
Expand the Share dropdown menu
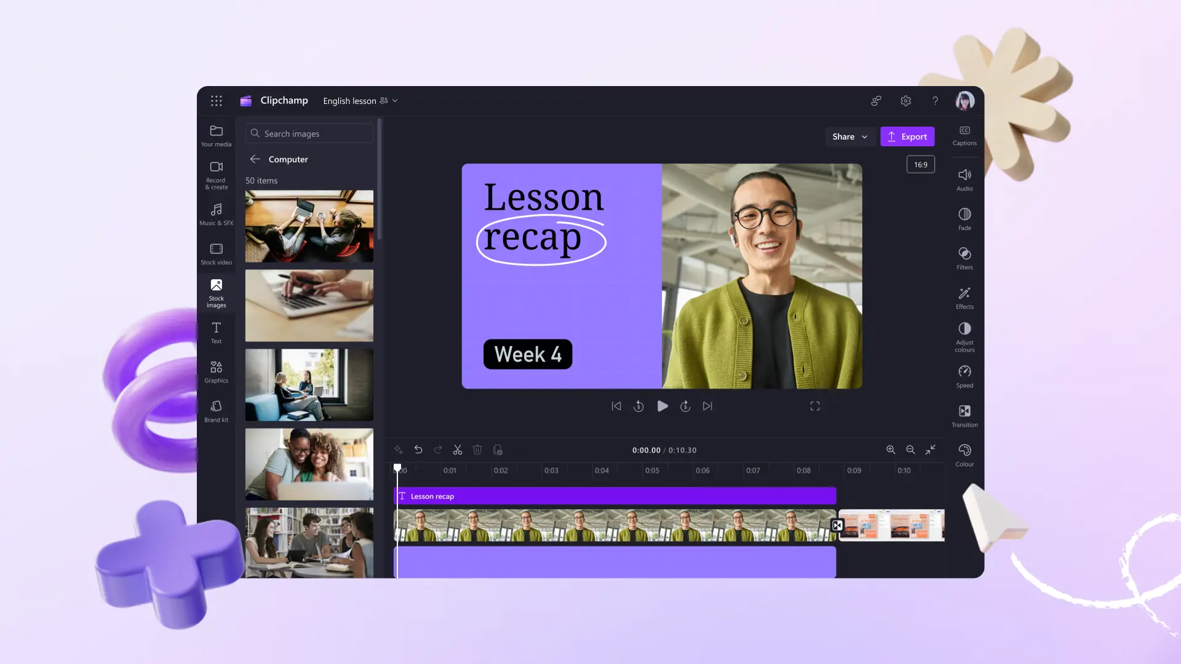pyautogui.click(x=864, y=135)
